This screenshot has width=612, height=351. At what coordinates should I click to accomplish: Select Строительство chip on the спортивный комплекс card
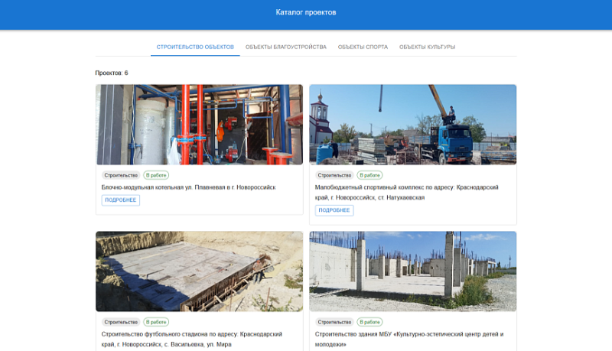(x=335, y=175)
